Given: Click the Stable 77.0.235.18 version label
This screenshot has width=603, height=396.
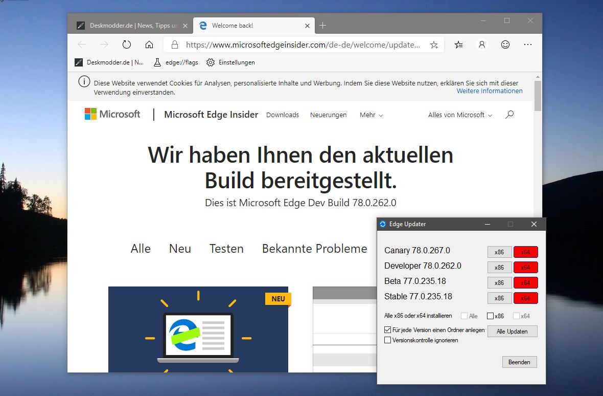Looking at the screenshot, I should click(x=418, y=296).
